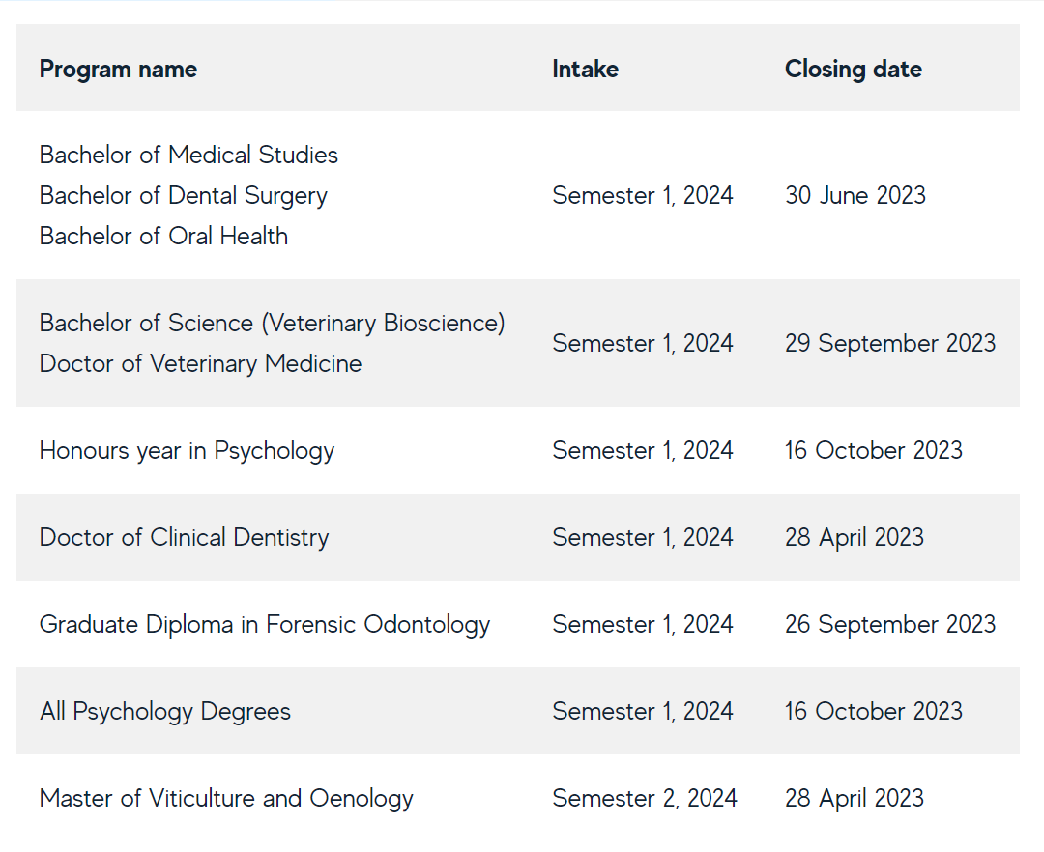
Task: Select closing date for All Psychology Degrees
Action: [x=873, y=711]
